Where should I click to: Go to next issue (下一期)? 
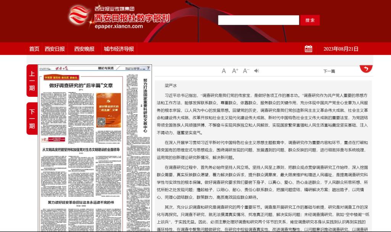click(x=32, y=118)
